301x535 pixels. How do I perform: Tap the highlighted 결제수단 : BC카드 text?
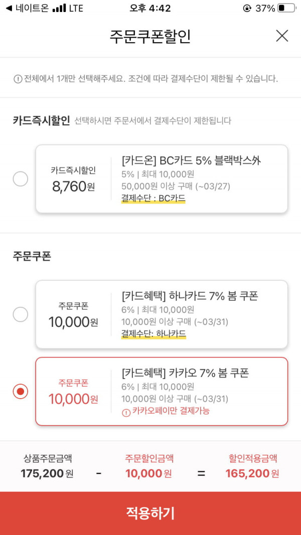pyautogui.click(x=153, y=198)
